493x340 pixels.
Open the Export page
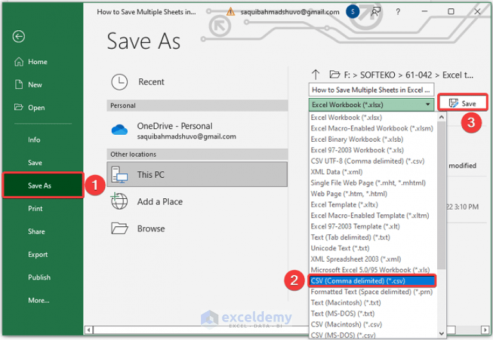click(x=38, y=255)
